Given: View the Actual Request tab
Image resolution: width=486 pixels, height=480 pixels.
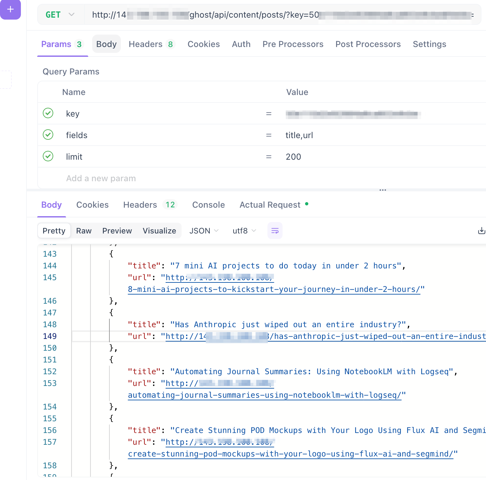Looking at the screenshot, I should [270, 205].
